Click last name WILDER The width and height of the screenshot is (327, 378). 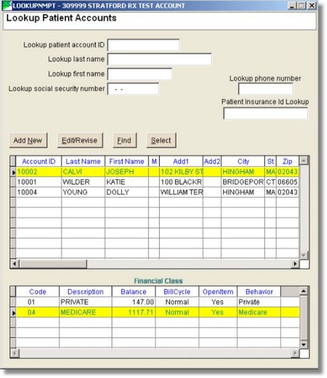click(x=83, y=182)
